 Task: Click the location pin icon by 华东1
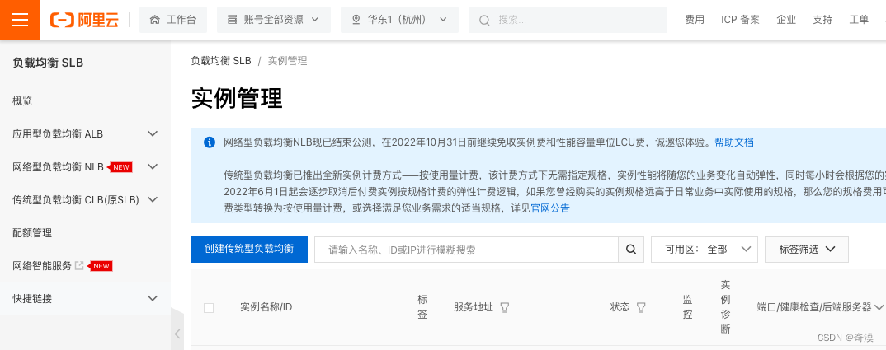pos(356,20)
